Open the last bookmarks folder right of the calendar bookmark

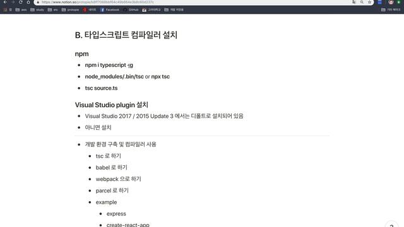pyautogui.click(x=174, y=10)
